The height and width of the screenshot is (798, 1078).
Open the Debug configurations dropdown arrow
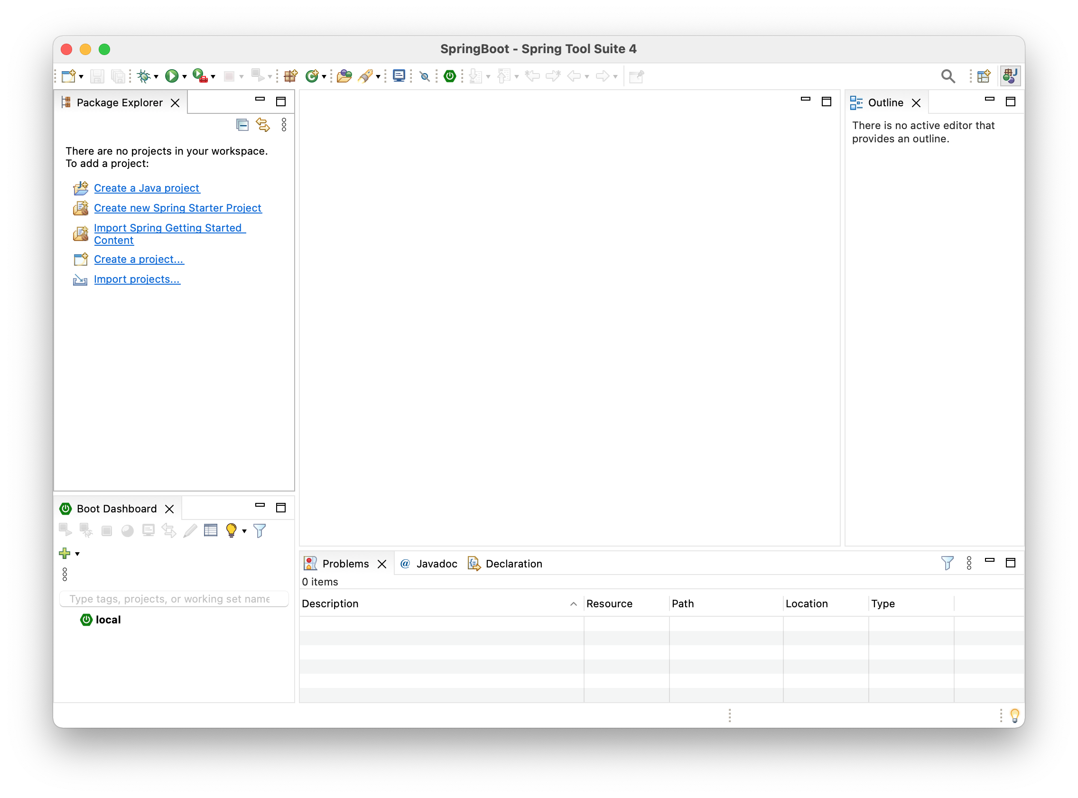click(x=156, y=77)
